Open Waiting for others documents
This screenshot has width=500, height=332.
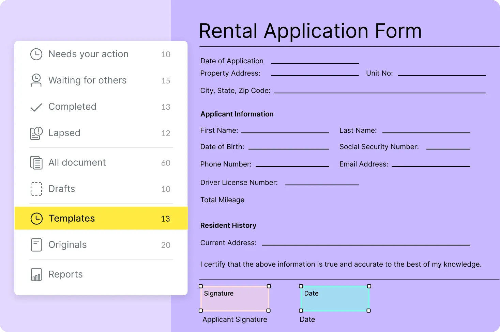[x=101, y=80]
